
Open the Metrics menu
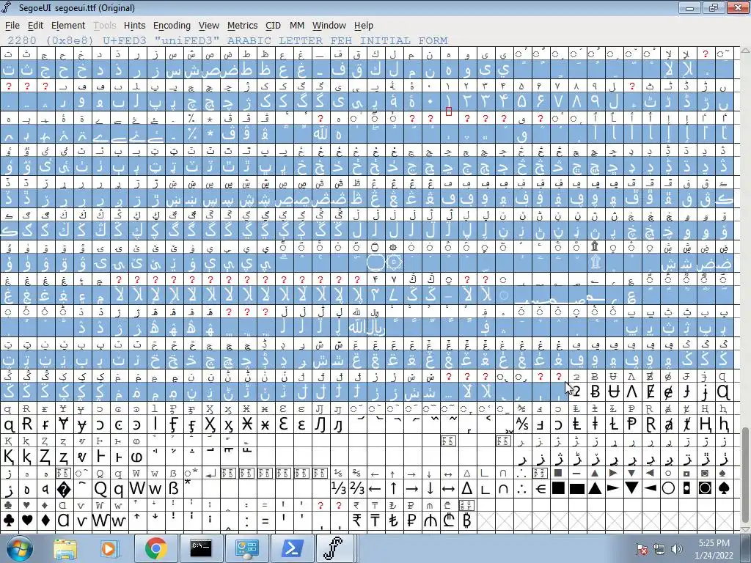pyautogui.click(x=242, y=26)
